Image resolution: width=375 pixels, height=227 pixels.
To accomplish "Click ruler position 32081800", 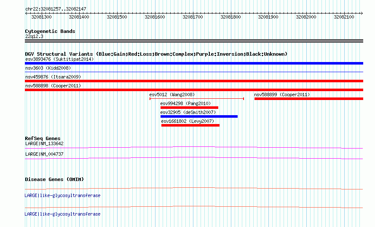I will tap(230, 17).
